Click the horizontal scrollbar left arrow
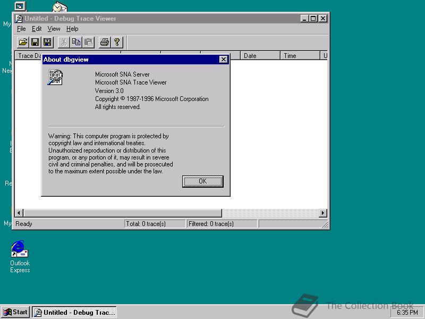The width and height of the screenshot is (425, 319). [19, 213]
